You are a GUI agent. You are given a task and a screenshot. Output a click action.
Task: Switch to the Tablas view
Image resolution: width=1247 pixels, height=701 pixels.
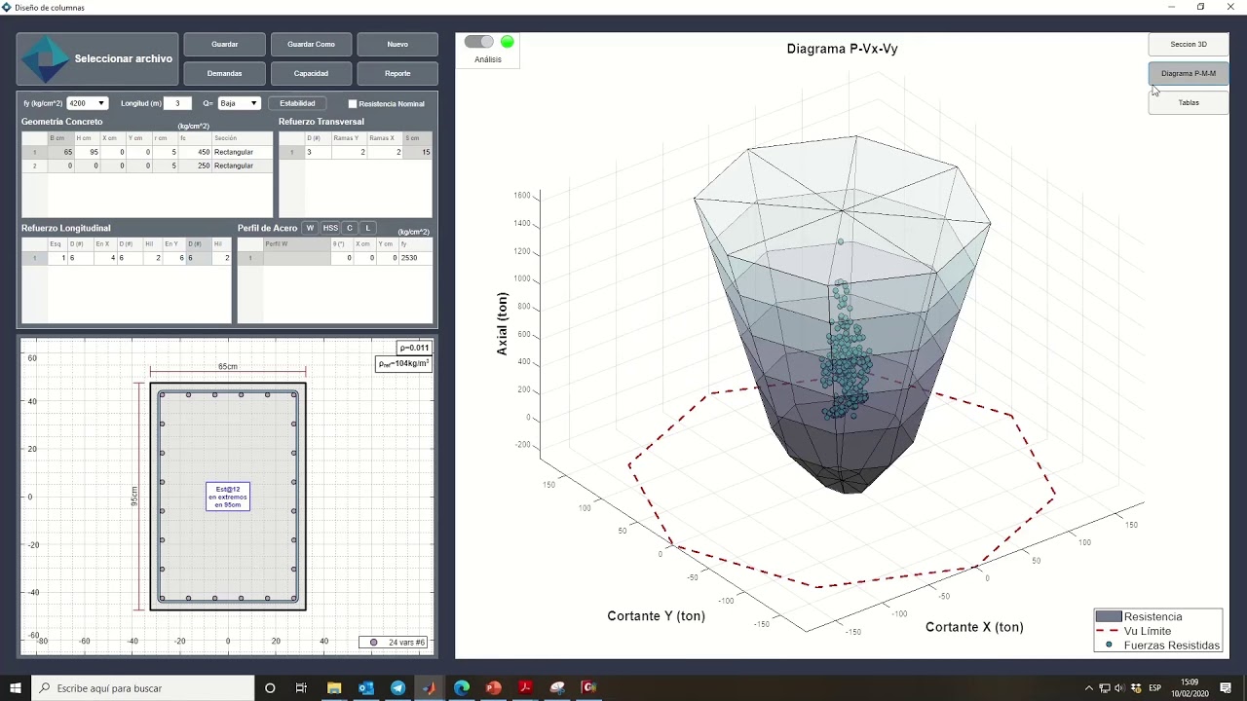tap(1189, 102)
